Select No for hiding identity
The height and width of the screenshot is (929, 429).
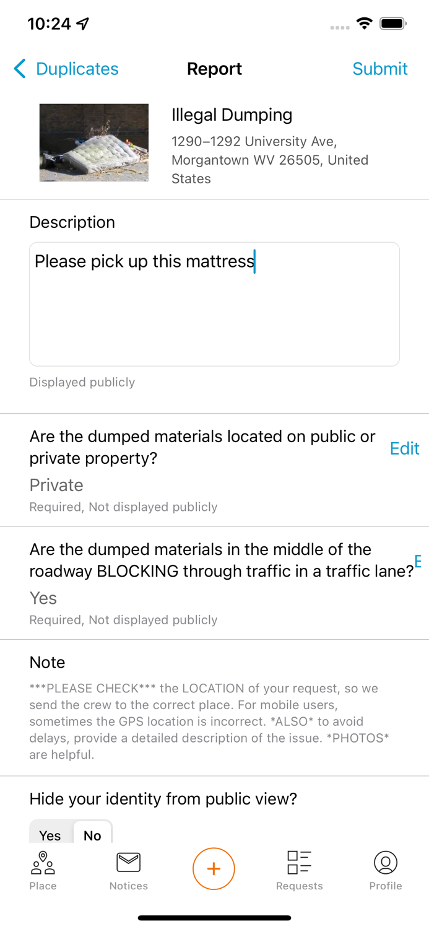pyautogui.click(x=92, y=835)
